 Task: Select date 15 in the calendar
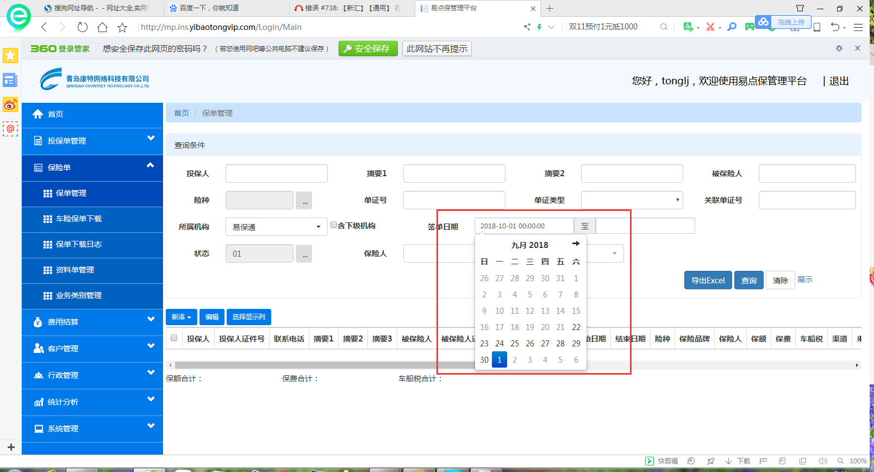click(576, 311)
